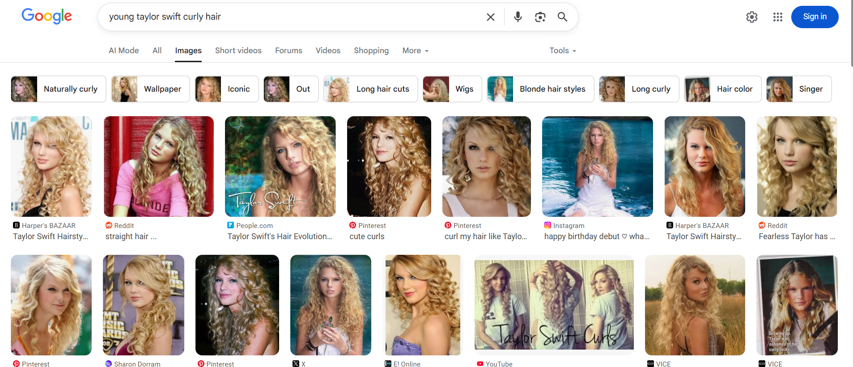Viewport: 853px width, 367px height.
Task: Click the Sharon Dorram source icon
Action: [108, 364]
